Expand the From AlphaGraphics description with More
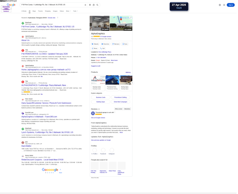This screenshot has width=238, height=194. click(121, 132)
